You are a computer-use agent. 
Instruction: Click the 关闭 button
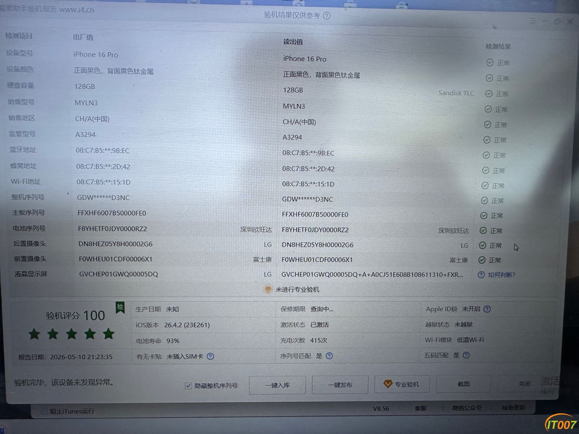(524, 383)
